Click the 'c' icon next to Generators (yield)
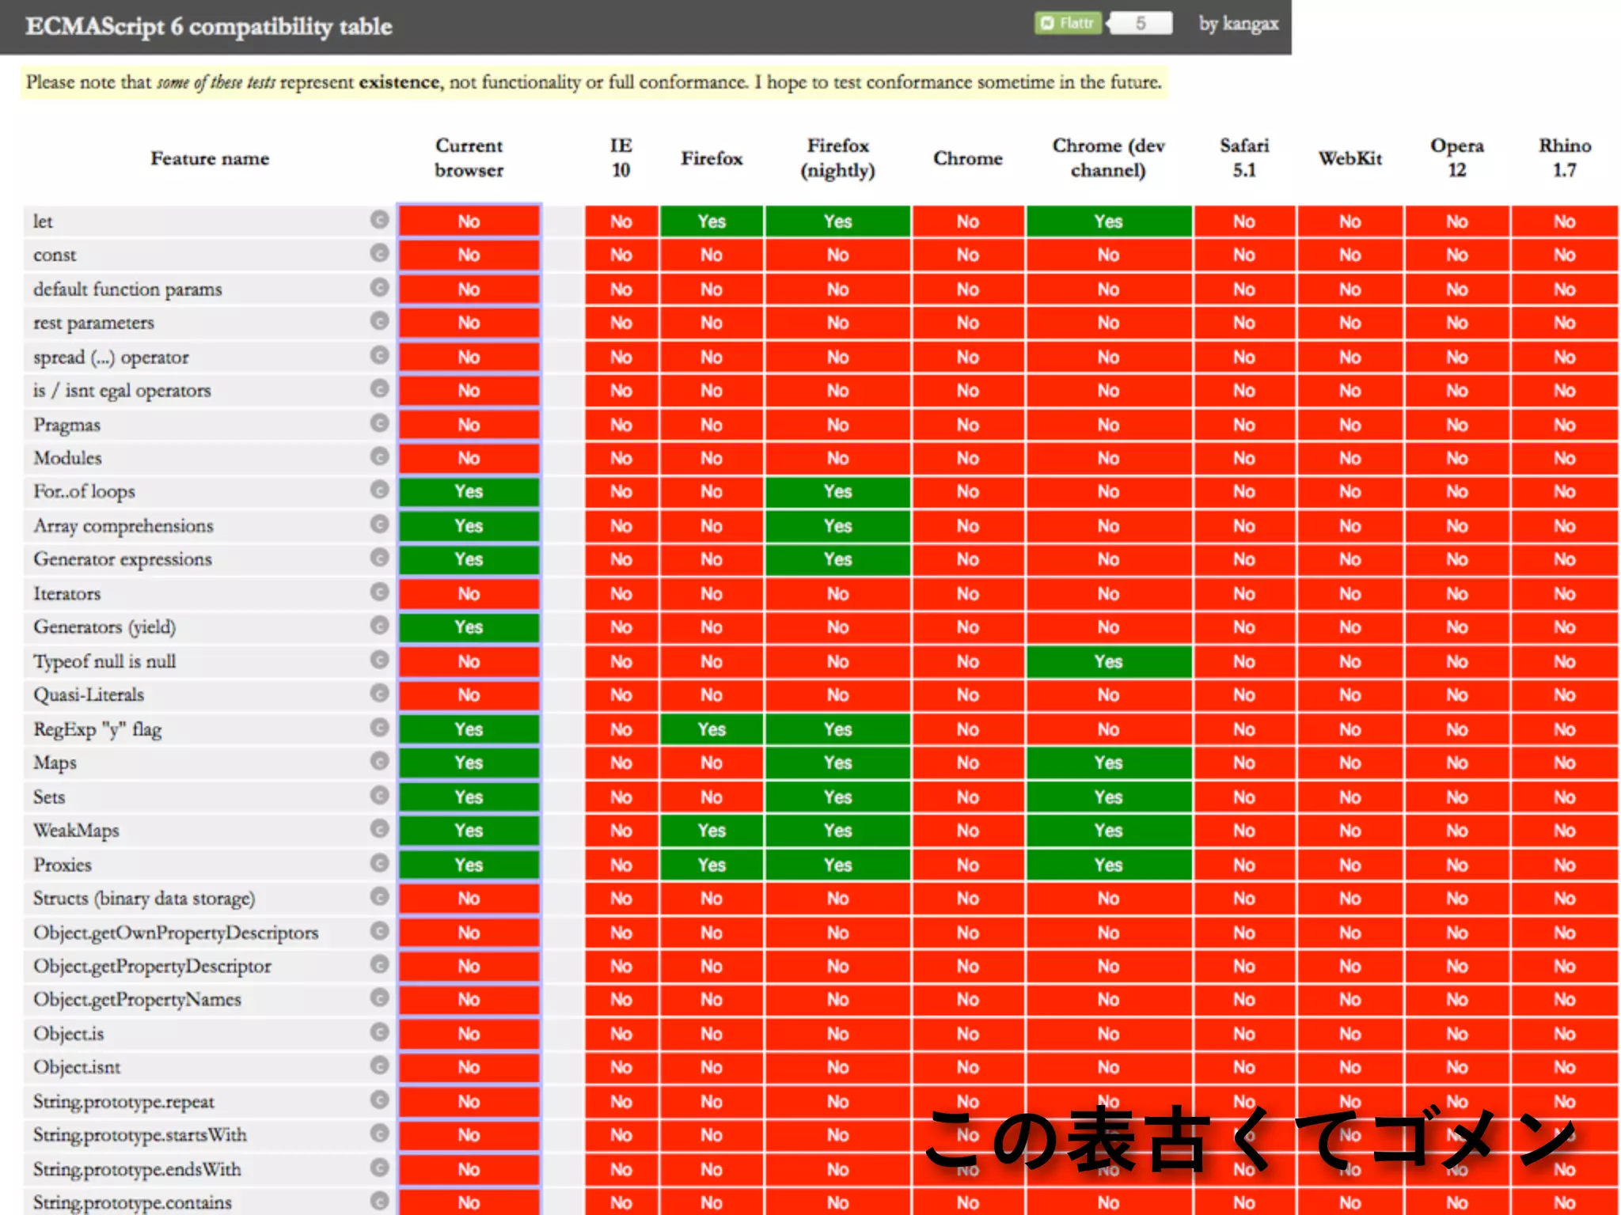This screenshot has width=1621, height=1215. (380, 626)
